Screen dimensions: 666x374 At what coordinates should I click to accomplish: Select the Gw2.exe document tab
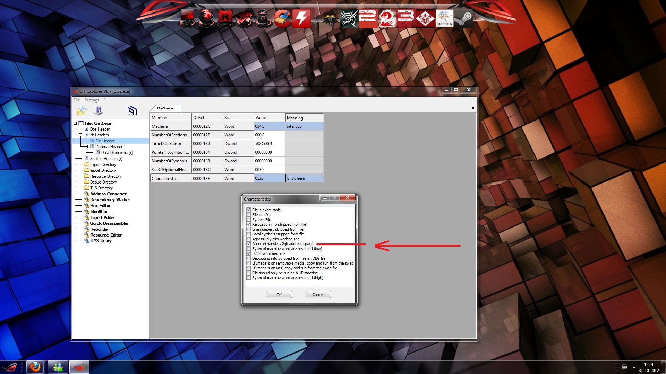tap(165, 108)
